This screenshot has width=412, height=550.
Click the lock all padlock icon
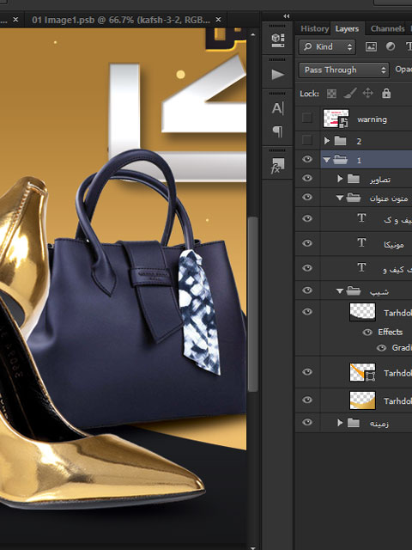point(386,94)
